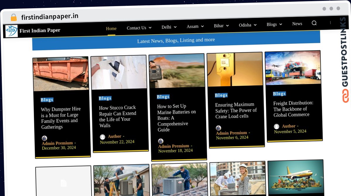Open the Blogs menu item in navbar

[272, 24]
